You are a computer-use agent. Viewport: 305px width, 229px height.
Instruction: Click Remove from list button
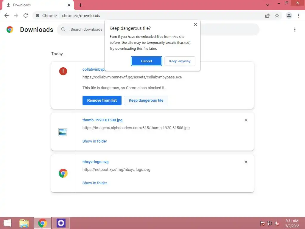pos(102,100)
